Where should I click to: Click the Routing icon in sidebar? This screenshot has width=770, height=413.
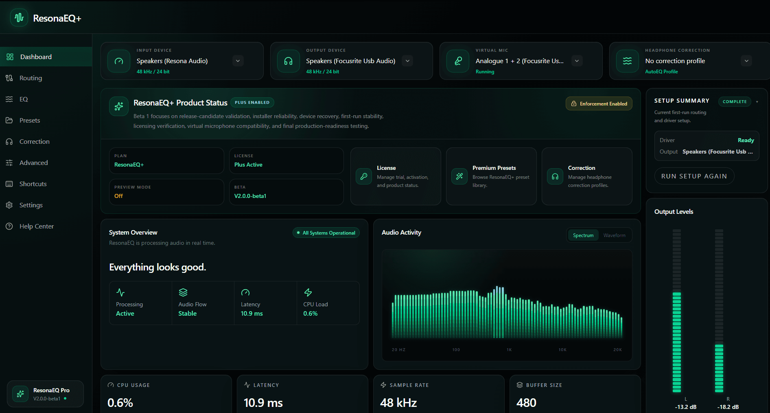(x=9, y=78)
